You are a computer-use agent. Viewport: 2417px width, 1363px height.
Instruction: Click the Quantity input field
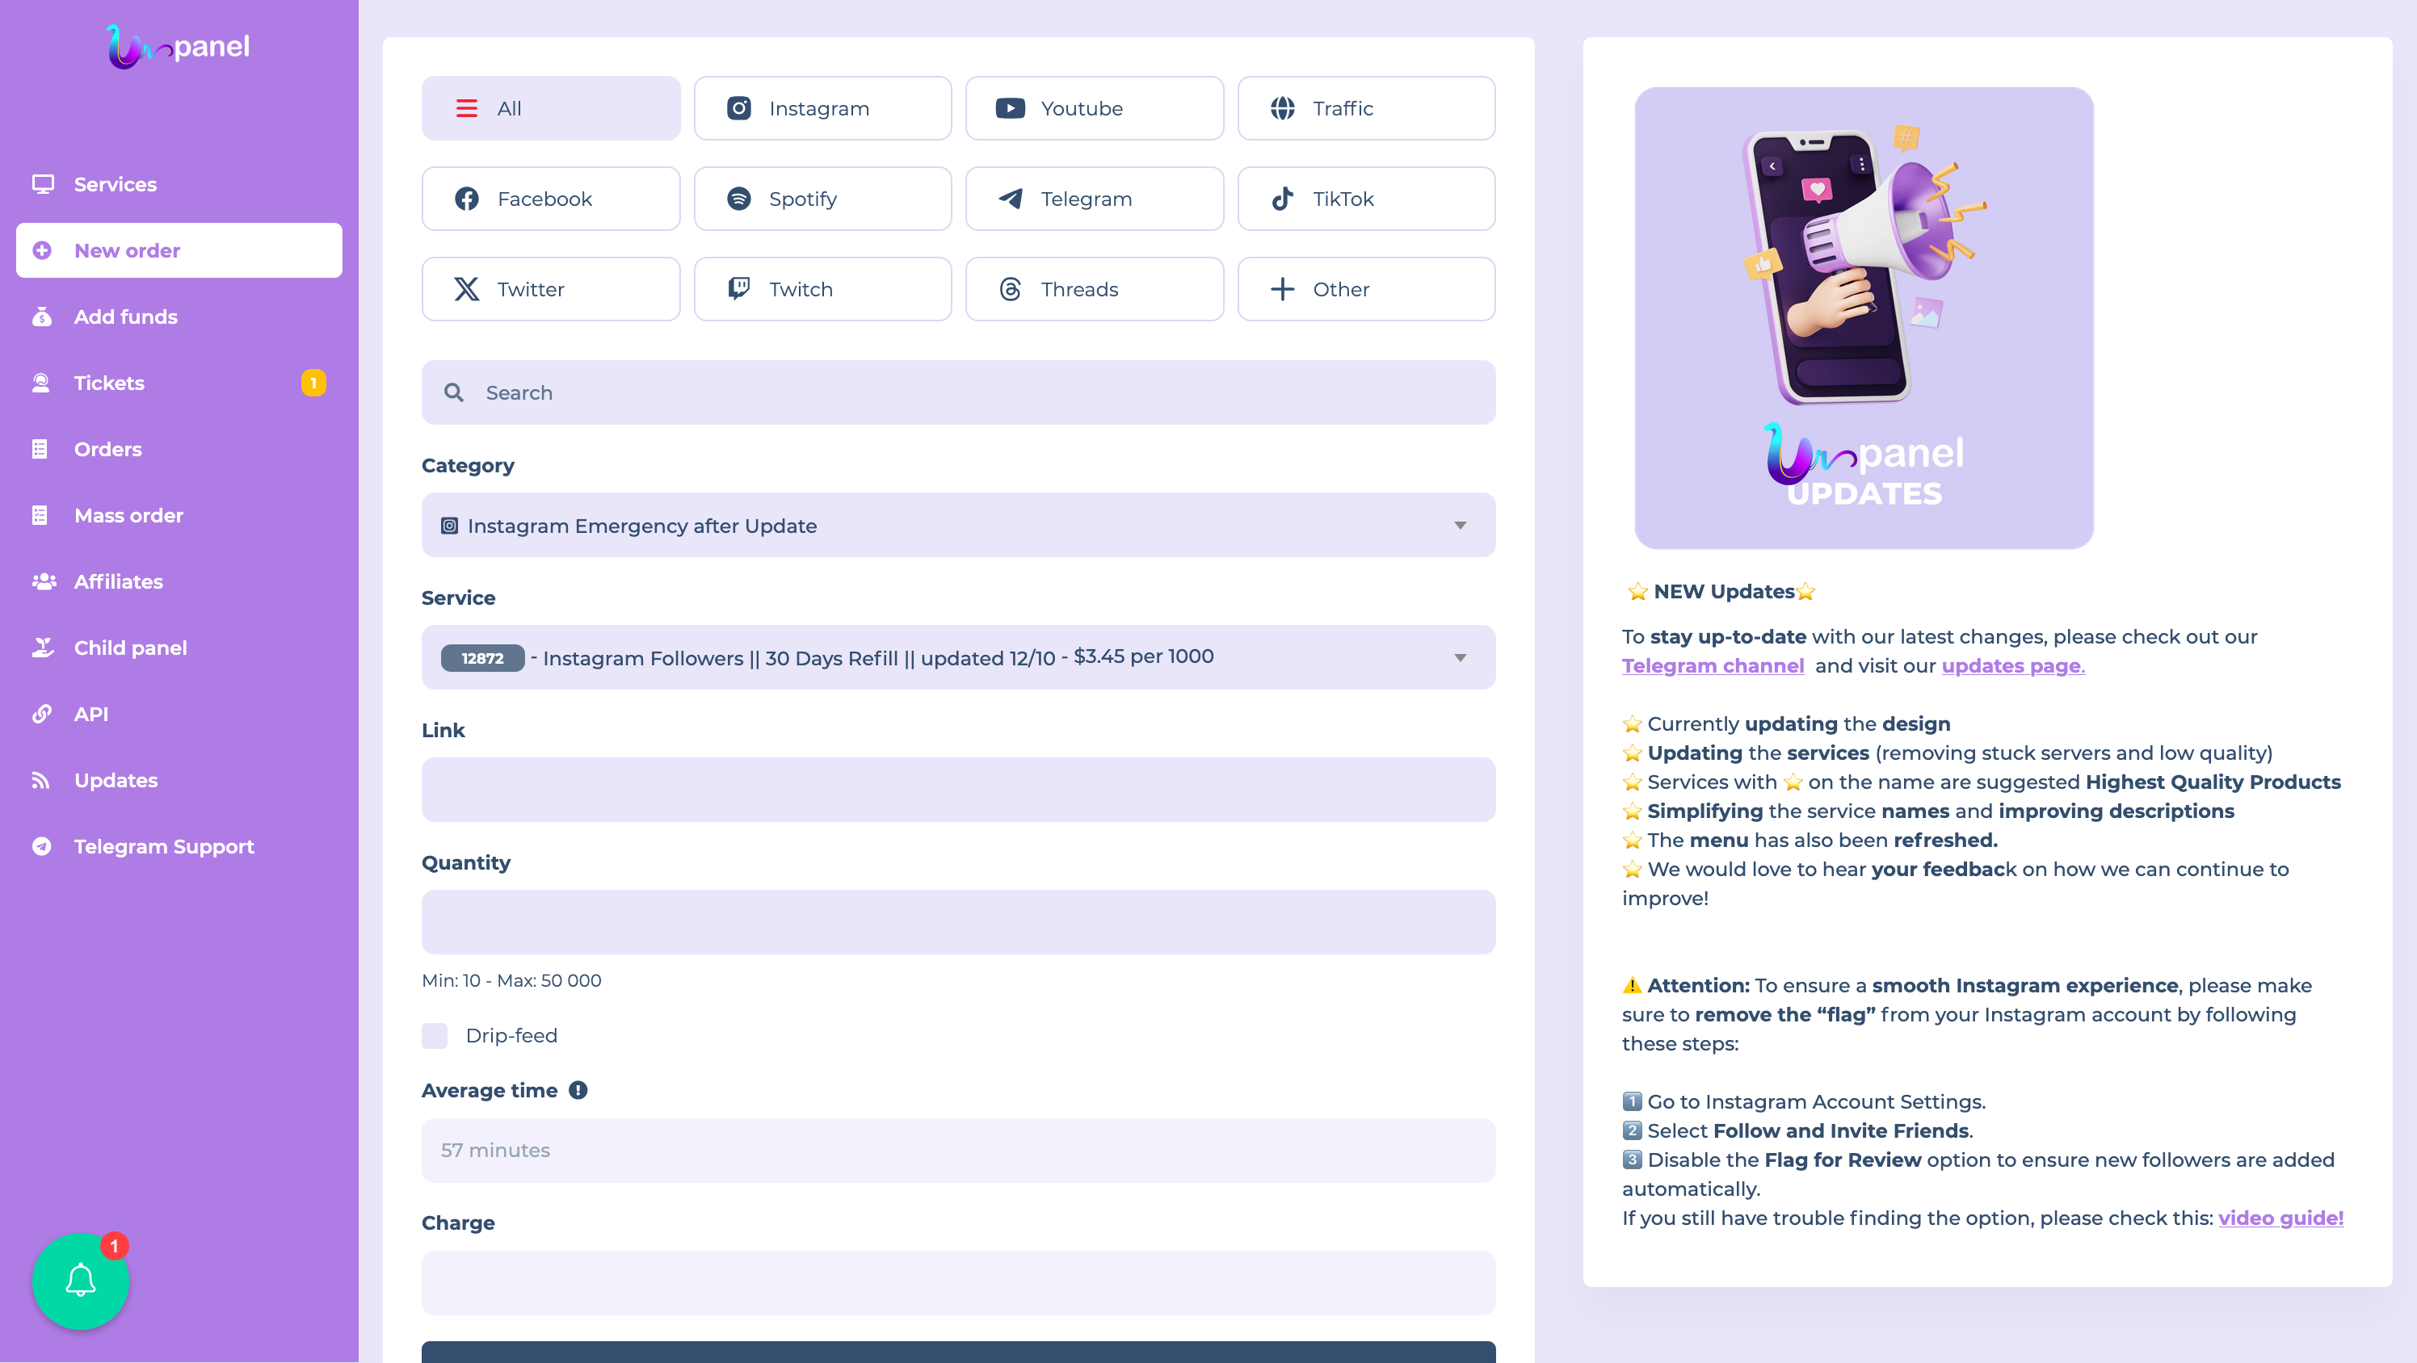tap(957, 922)
